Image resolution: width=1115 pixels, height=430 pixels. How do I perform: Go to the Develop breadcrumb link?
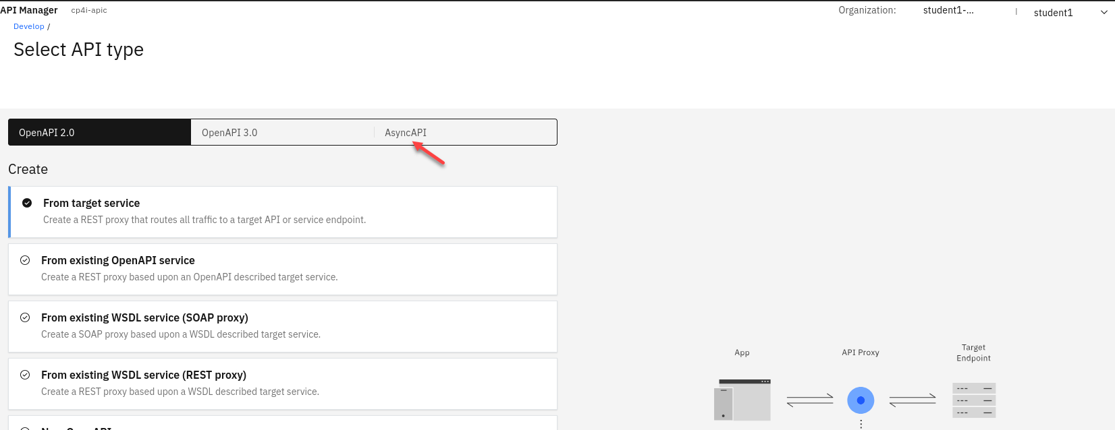click(x=29, y=26)
